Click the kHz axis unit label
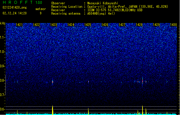The image size is (180, 115). coord(3,23)
